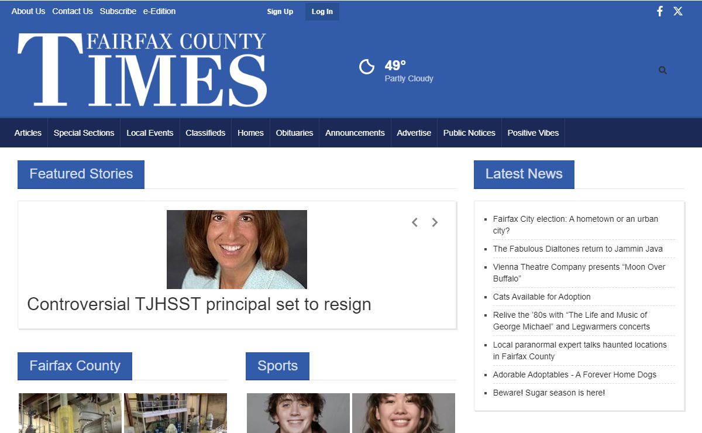
Task: Open the Public Notices menu item
Action: coord(469,133)
